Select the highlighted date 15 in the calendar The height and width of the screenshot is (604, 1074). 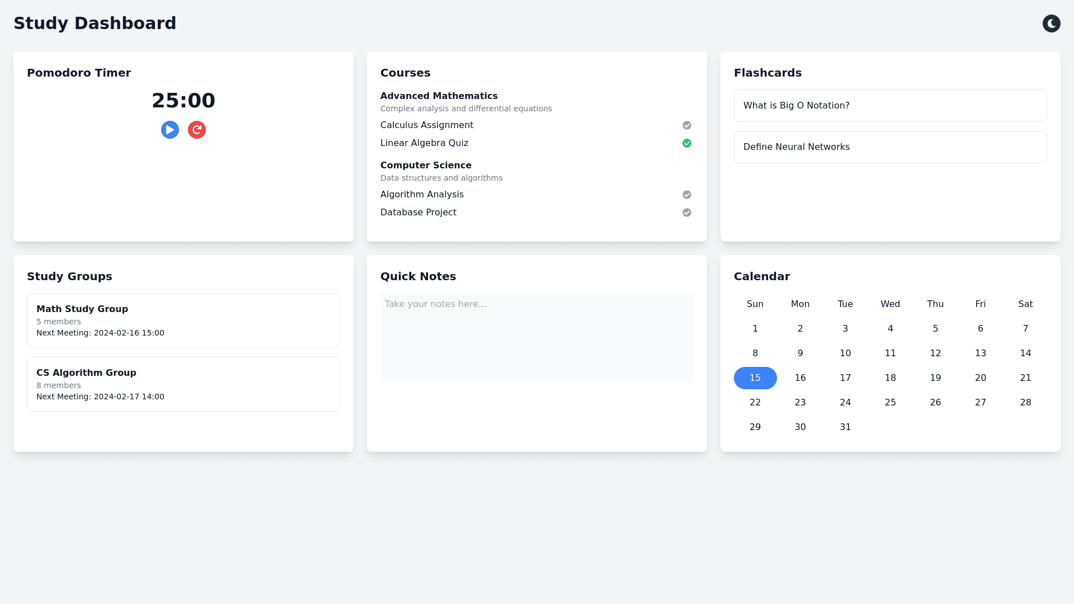click(x=755, y=378)
